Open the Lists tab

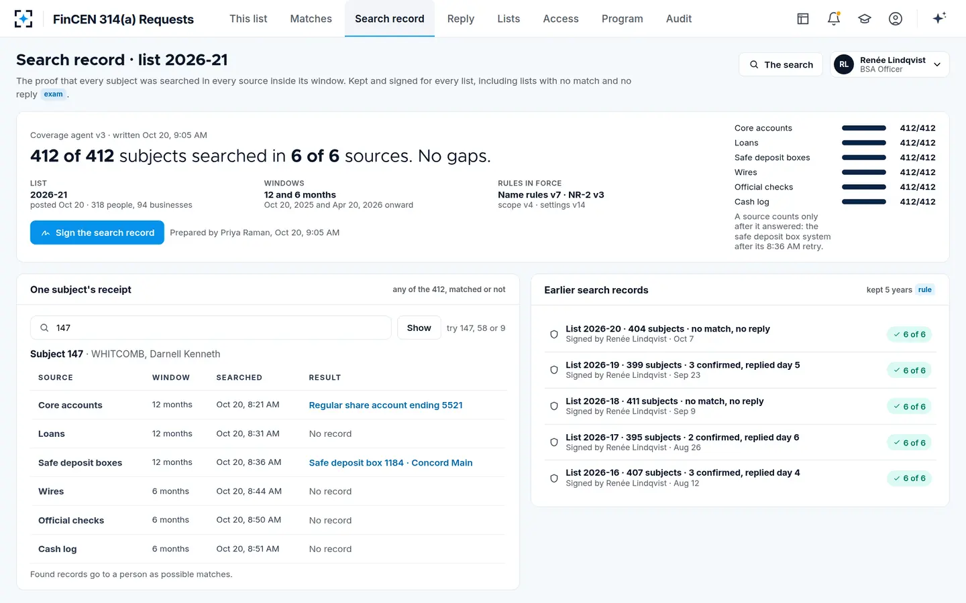pos(508,19)
